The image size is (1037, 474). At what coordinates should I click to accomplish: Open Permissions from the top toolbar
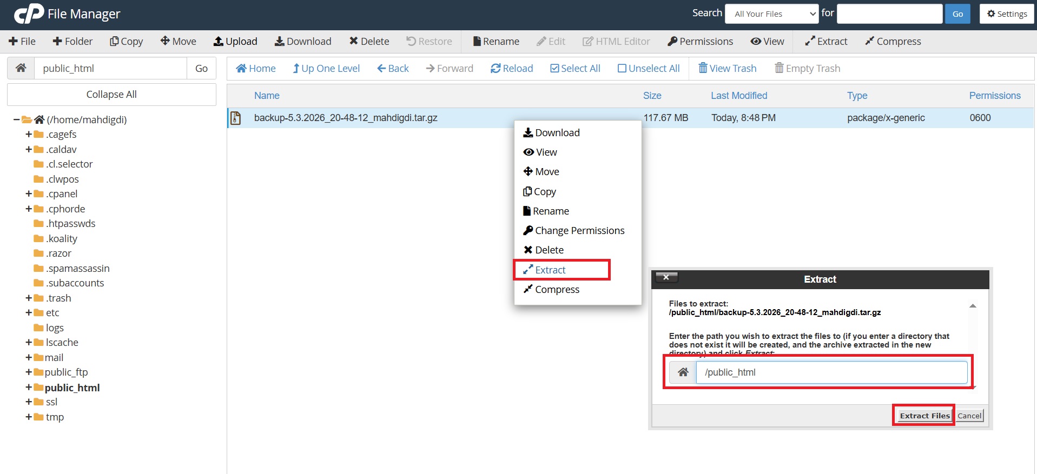tap(701, 42)
